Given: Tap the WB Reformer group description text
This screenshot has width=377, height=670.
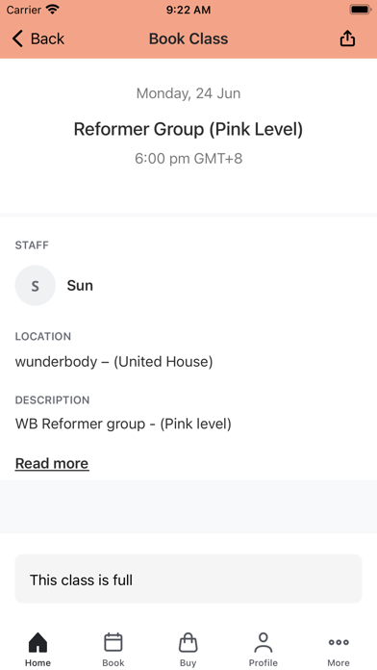Looking at the screenshot, I should coord(123,424).
